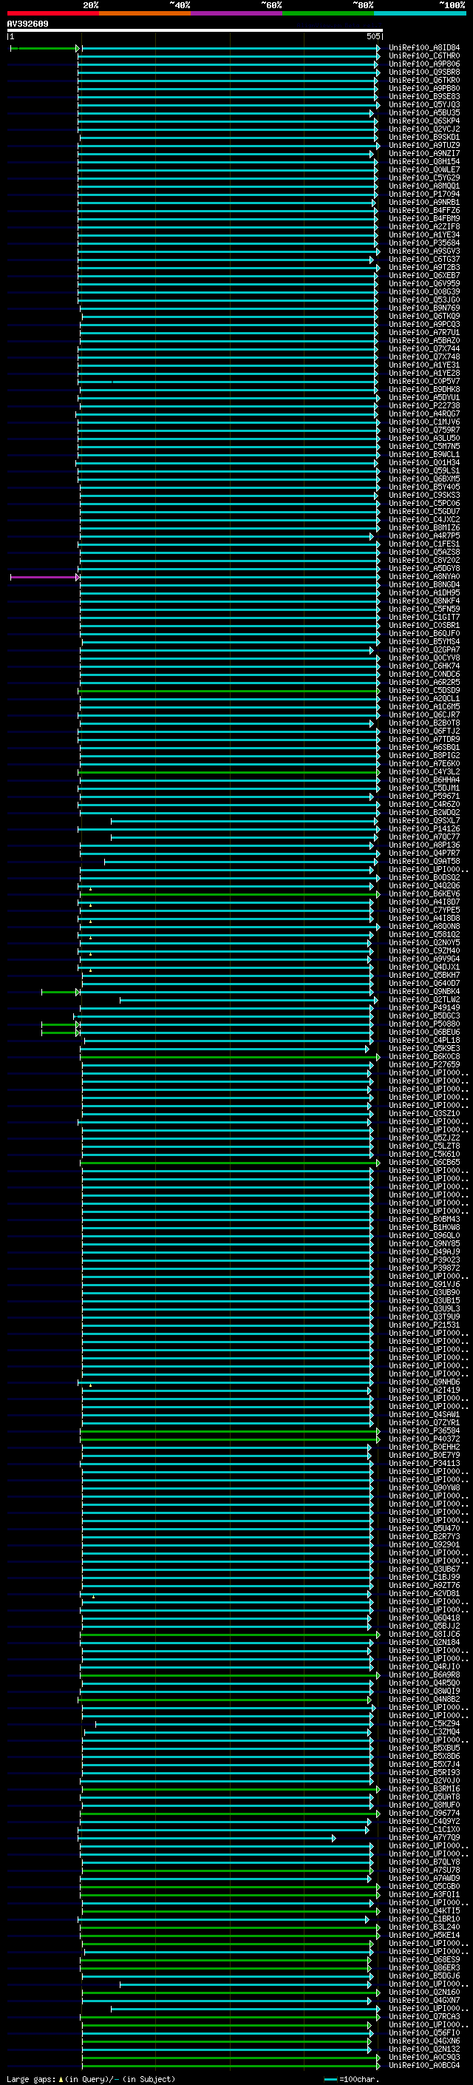
Task: Open hit UniRef100_Q6TKR0
Action: [x=424, y=80]
